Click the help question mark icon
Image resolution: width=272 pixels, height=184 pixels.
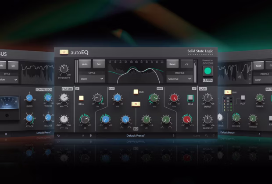[x=214, y=135]
